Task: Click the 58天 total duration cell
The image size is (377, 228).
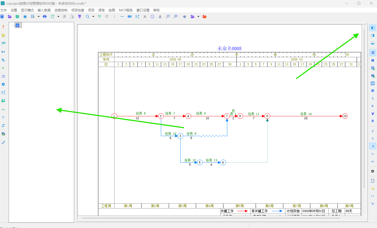Action: coord(353,211)
